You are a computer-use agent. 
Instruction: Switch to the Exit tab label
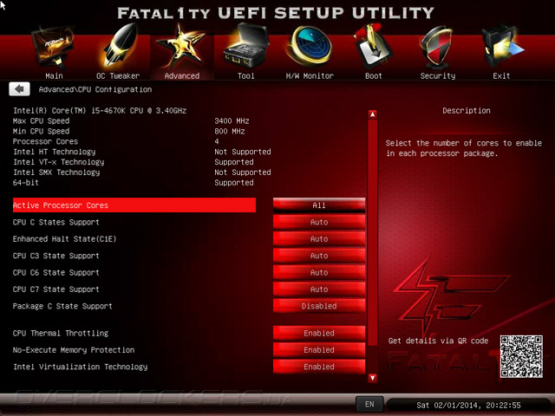501,75
